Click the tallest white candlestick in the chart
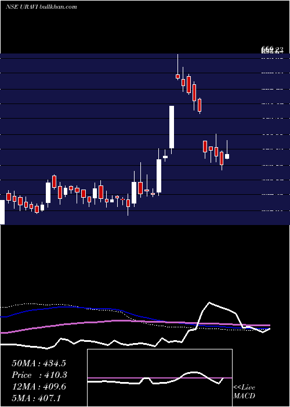This screenshot has height=407, width=290. 172,127
